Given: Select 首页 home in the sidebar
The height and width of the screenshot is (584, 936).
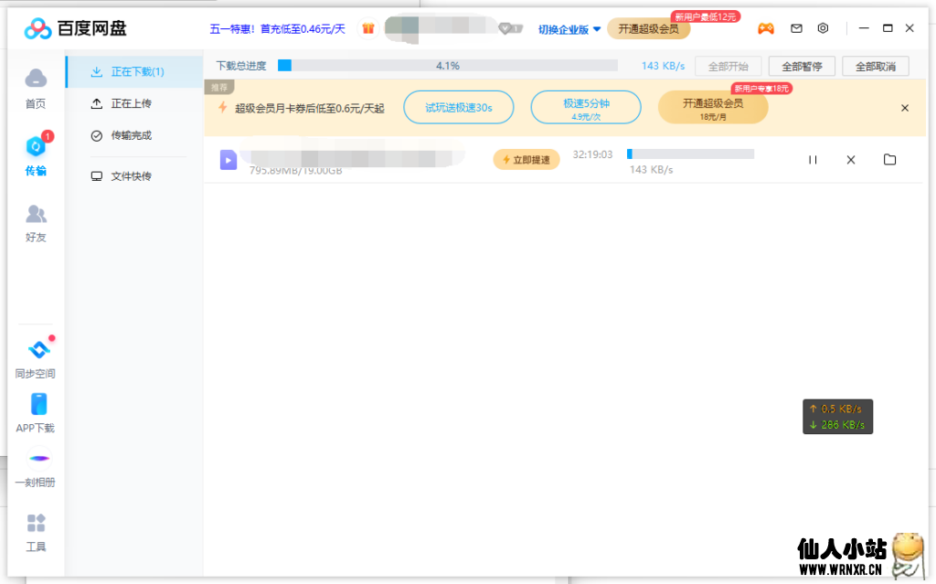Looking at the screenshot, I should click(x=36, y=89).
